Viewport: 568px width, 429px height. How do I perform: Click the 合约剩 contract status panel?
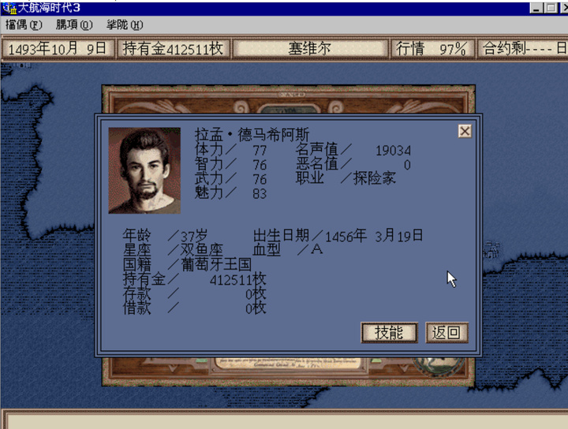(523, 49)
